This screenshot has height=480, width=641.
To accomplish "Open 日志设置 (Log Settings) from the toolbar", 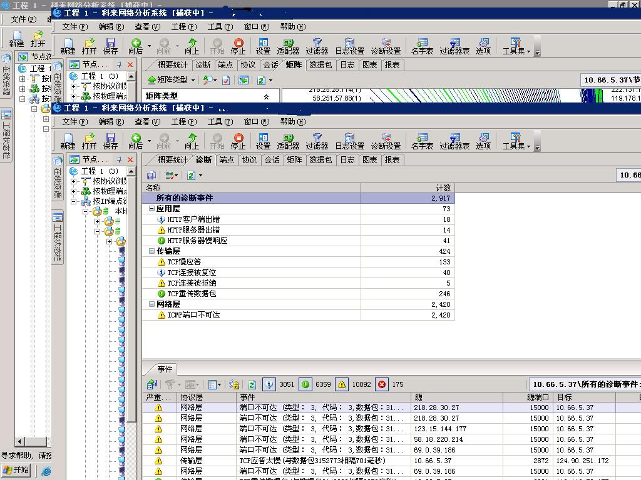I will pyautogui.click(x=349, y=141).
